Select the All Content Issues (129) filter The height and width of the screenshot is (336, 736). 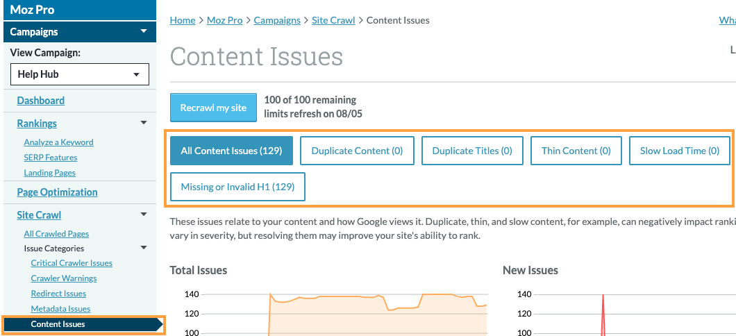[231, 151]
